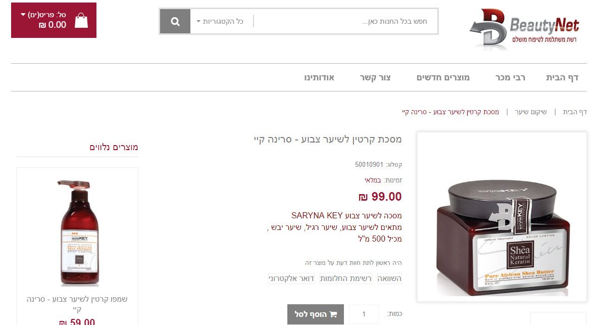Click the quantity input box
The image size is (606, 325).
pyautogui.click(x=364, y=314)
